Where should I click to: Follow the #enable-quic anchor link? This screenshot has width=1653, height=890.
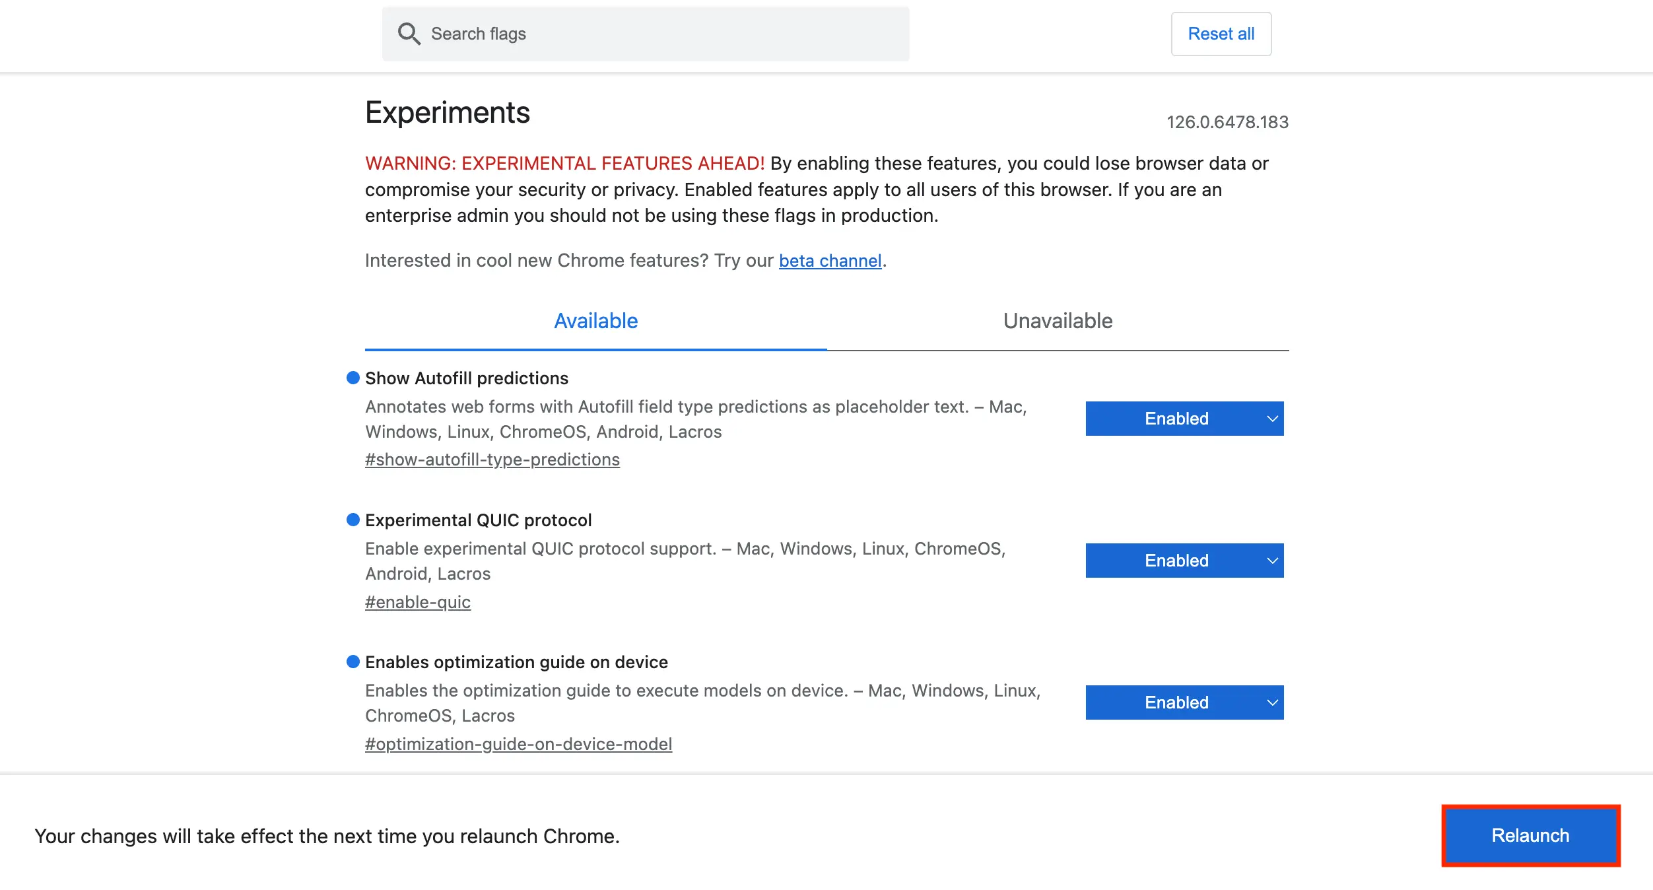point(417,602)
